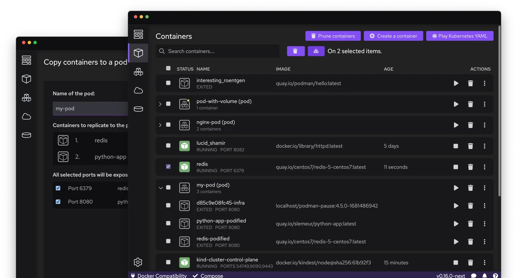Delete the selected containers using the trash icon
The width and height of the screenshot is (517, 278).
click(x=296, y=51)
